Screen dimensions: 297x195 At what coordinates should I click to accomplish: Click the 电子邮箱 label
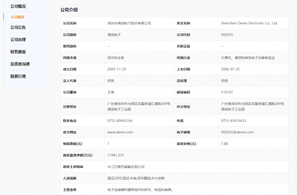pyautogui.click(x=183, y=132)
